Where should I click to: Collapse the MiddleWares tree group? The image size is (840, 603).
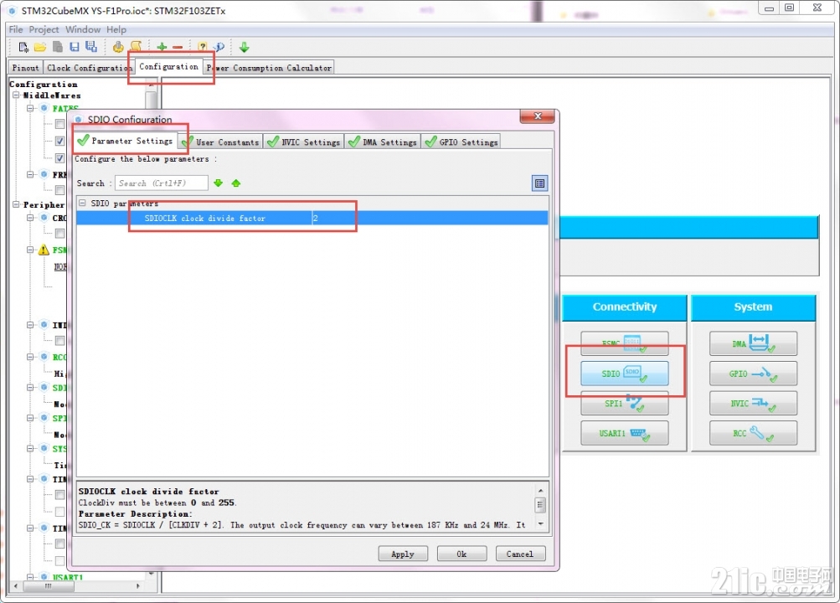tap(17, 95)
